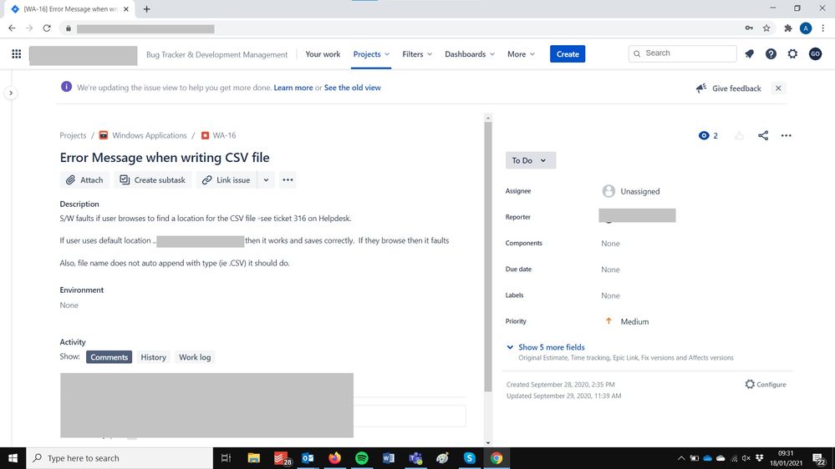Open the Windows notification center
The image size is (835, 469).
(x=819, y=458)
